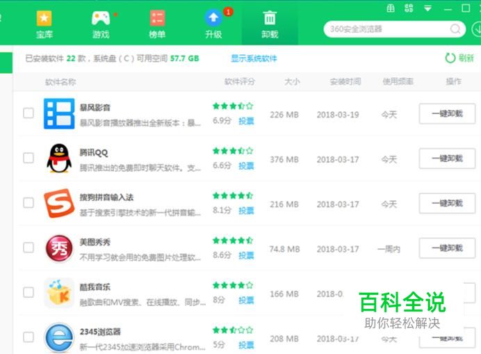Check the box for 搜狗拼音输入法
Image resolution: width=481 pixels, height=354 pixels.
pyautogui.click(x=28, y=202)
